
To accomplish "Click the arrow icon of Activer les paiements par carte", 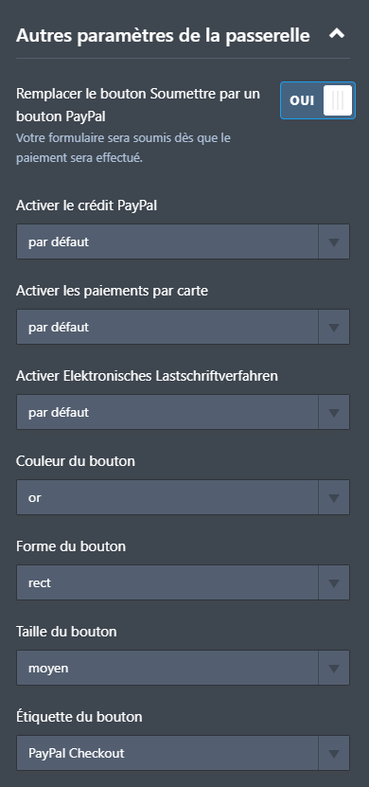I will pos(334,328).
